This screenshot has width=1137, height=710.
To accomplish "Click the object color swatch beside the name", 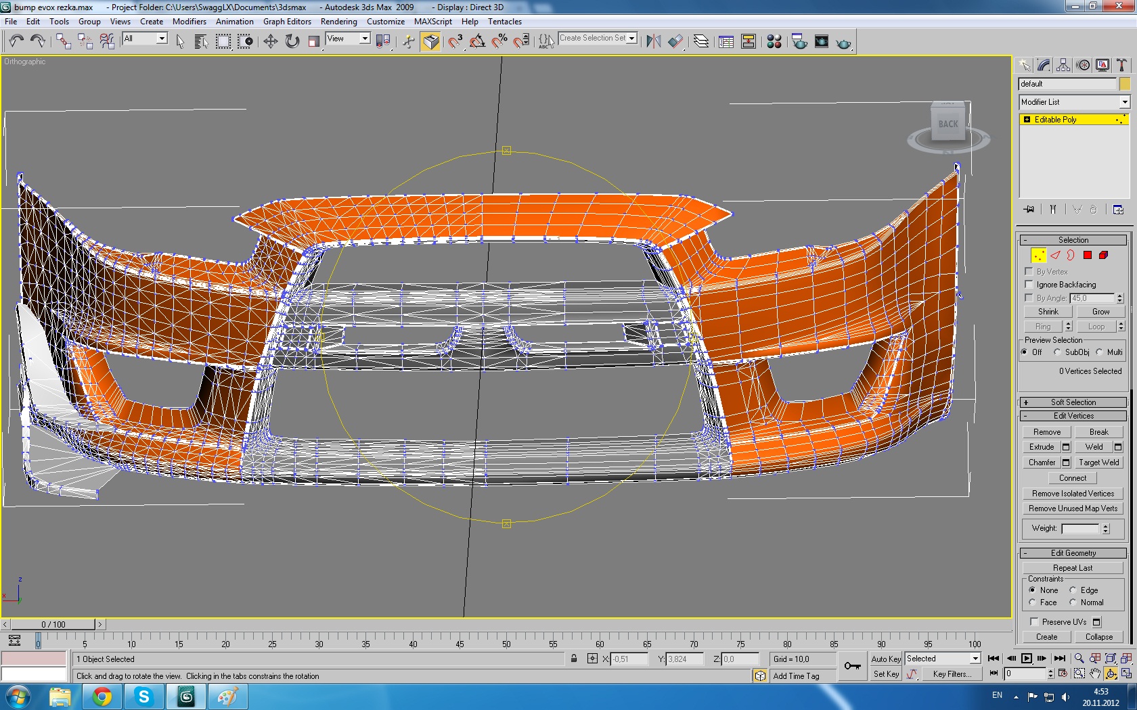I will [1124, 84].
